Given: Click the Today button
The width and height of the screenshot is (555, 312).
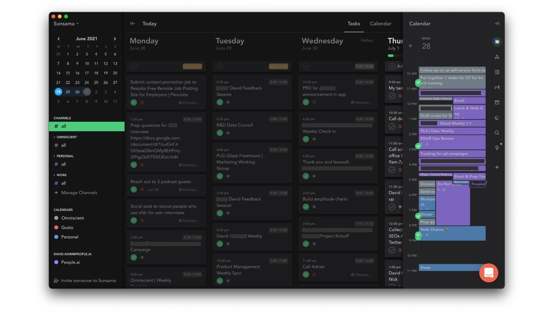Looking at the screenshot, I should (x=149, y=24).
